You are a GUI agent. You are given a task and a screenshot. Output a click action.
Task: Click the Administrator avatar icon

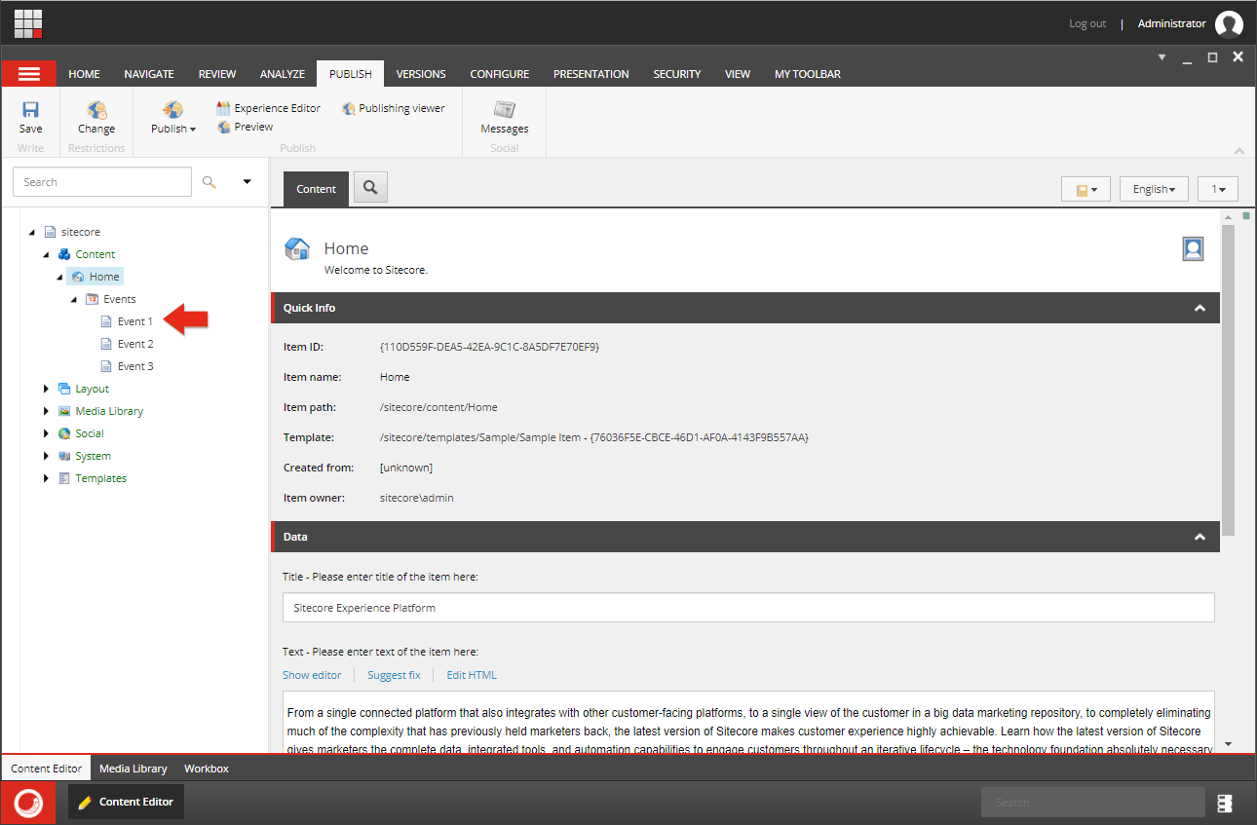coord(1230,23)
